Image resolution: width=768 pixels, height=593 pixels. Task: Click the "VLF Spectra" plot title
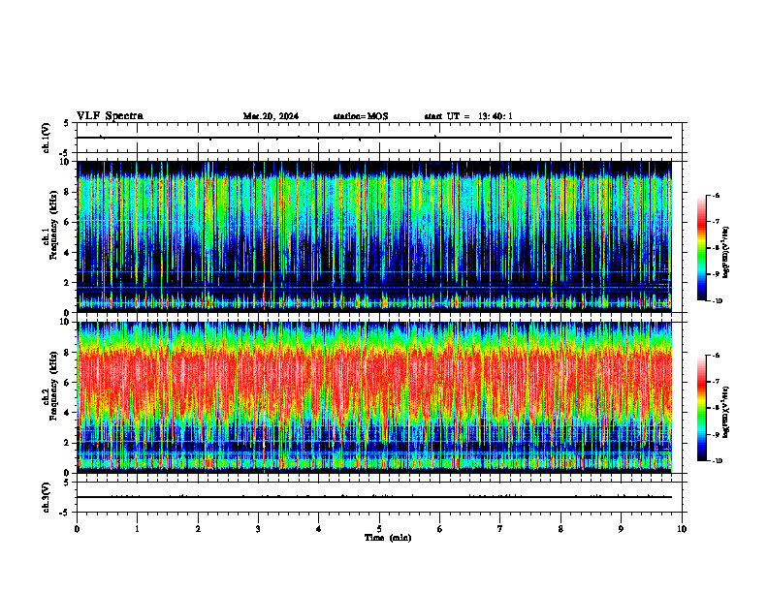click(x=110, y=116)
